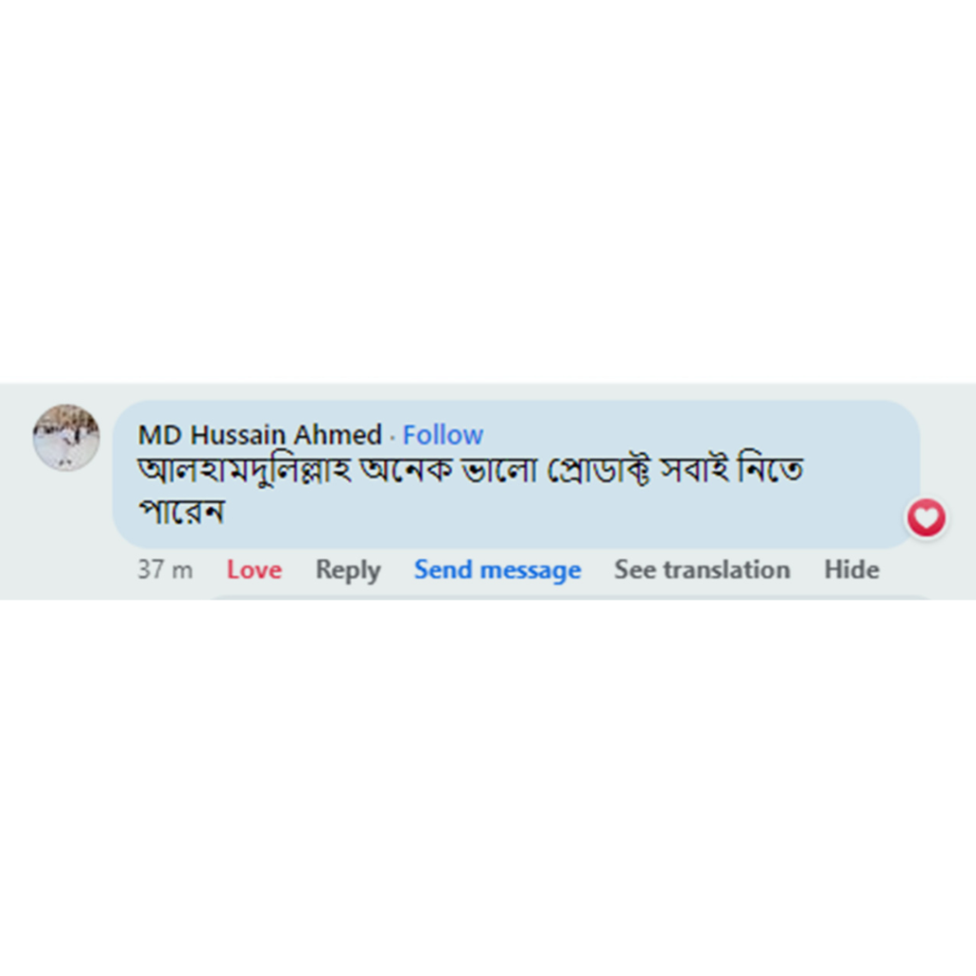Open the MD Hussain Ahmed profile name
Viewport: 976px width, 976px height.
[x=259, y=436]
